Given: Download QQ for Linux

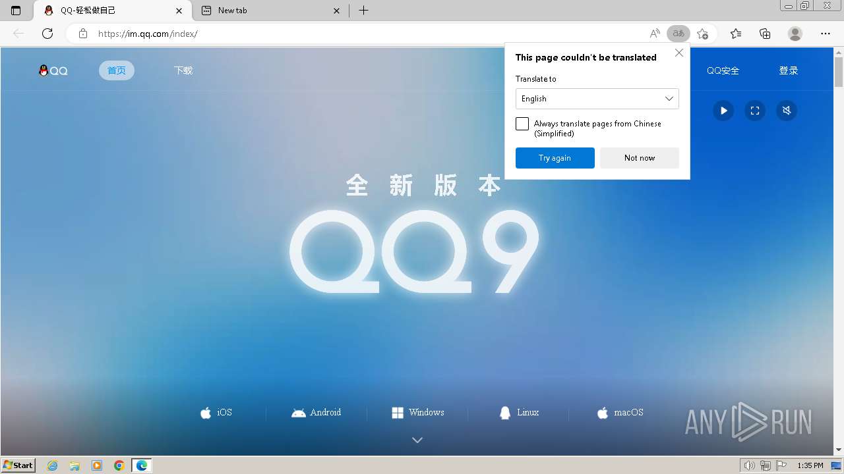Looking at the screenshot, I should tap(519, 413).
